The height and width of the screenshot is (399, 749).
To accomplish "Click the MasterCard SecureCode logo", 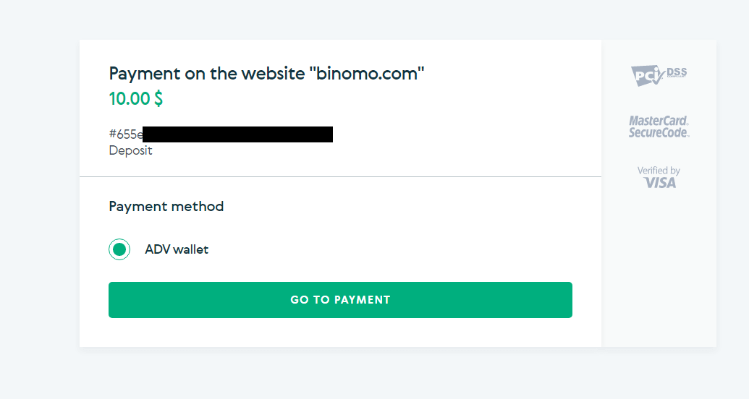I will coord(659,126).
